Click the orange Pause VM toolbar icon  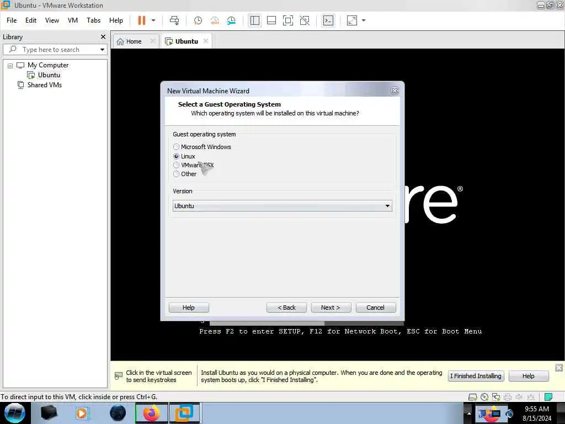(142, 20)
